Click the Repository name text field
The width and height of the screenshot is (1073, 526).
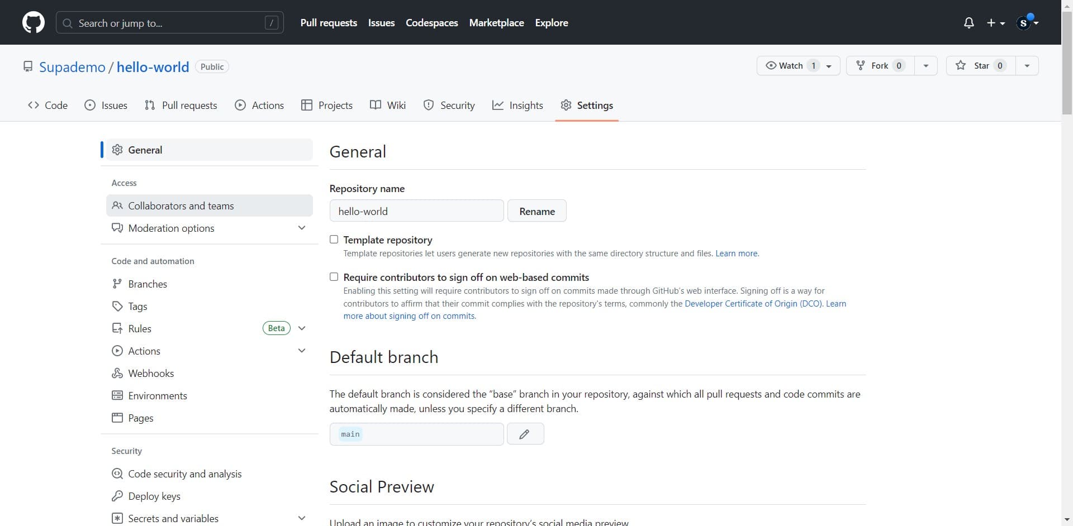pos(416,211)
